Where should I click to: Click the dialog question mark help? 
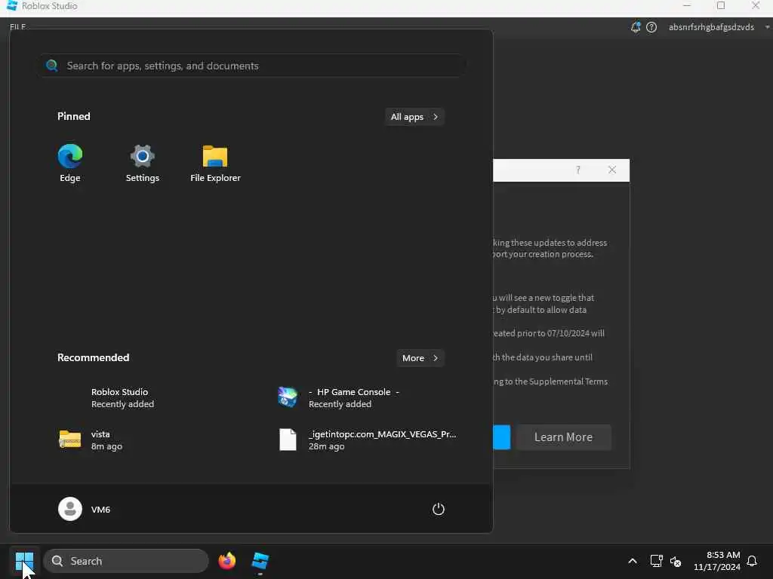click(577, 170)
